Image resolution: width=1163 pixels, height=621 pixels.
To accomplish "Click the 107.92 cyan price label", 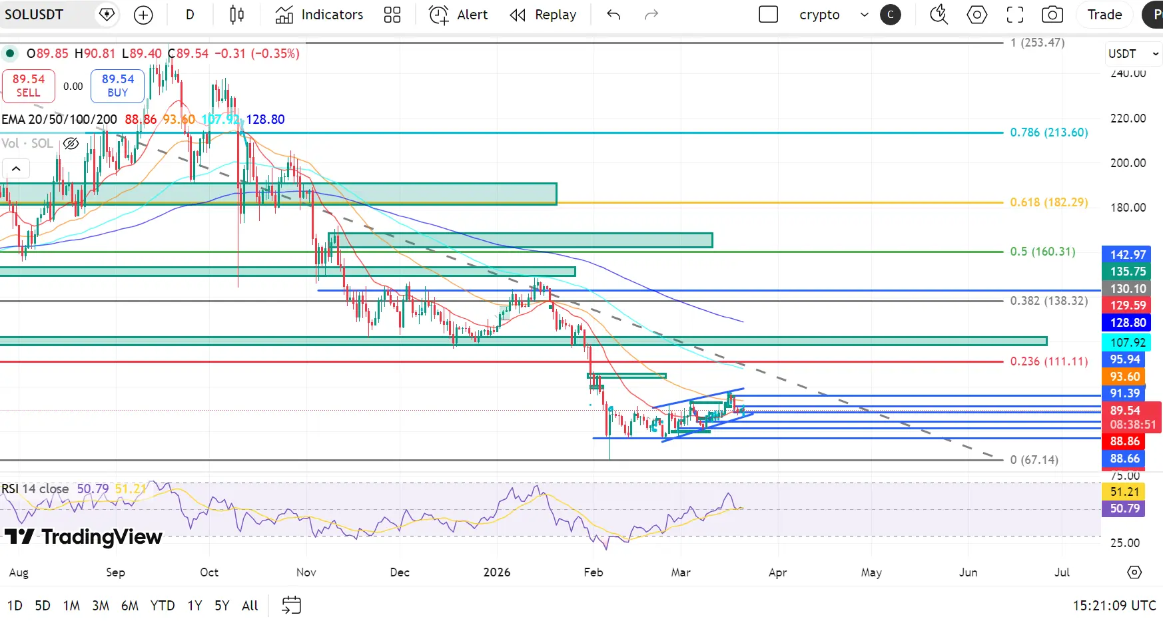I will coord(1126,342).
